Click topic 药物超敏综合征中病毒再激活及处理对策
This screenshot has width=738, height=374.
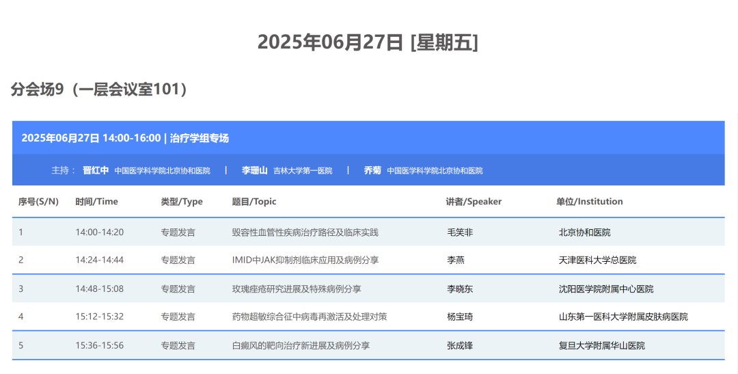tap(310, 317)
